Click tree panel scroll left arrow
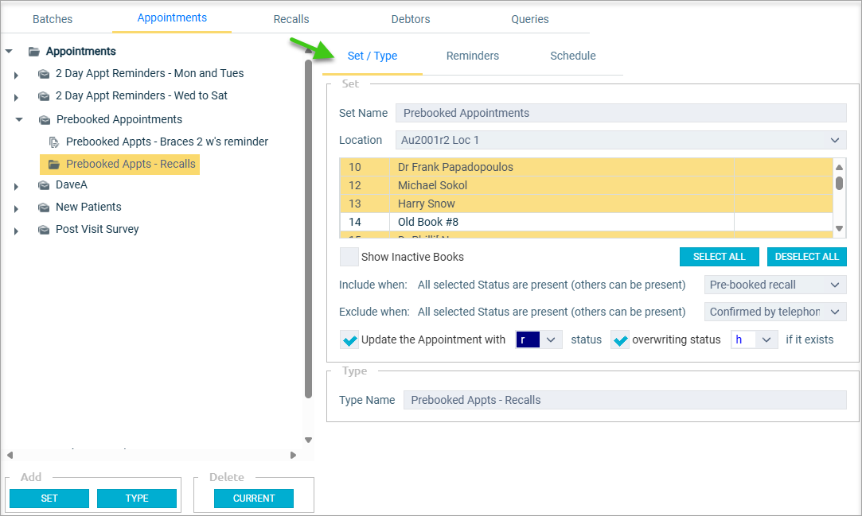The height and width of the screenshot is (516, 862). click(x=10, y=455)
